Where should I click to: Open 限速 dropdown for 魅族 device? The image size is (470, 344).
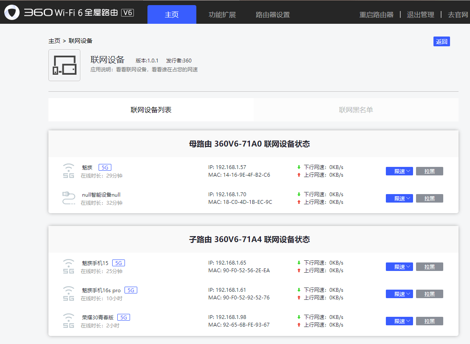[399, 172]
